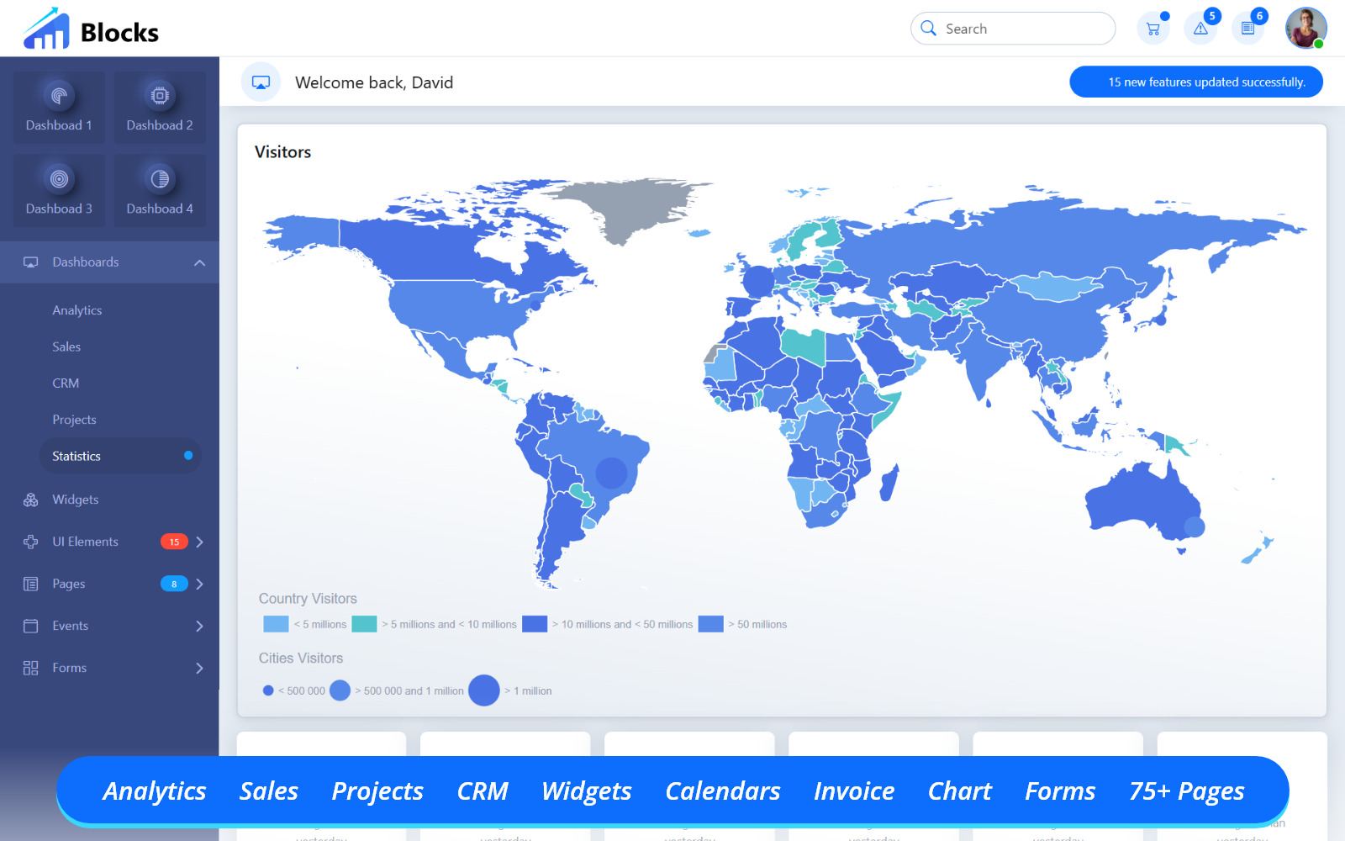
Task: Click the Blocks logo
Action: [91, 30]
